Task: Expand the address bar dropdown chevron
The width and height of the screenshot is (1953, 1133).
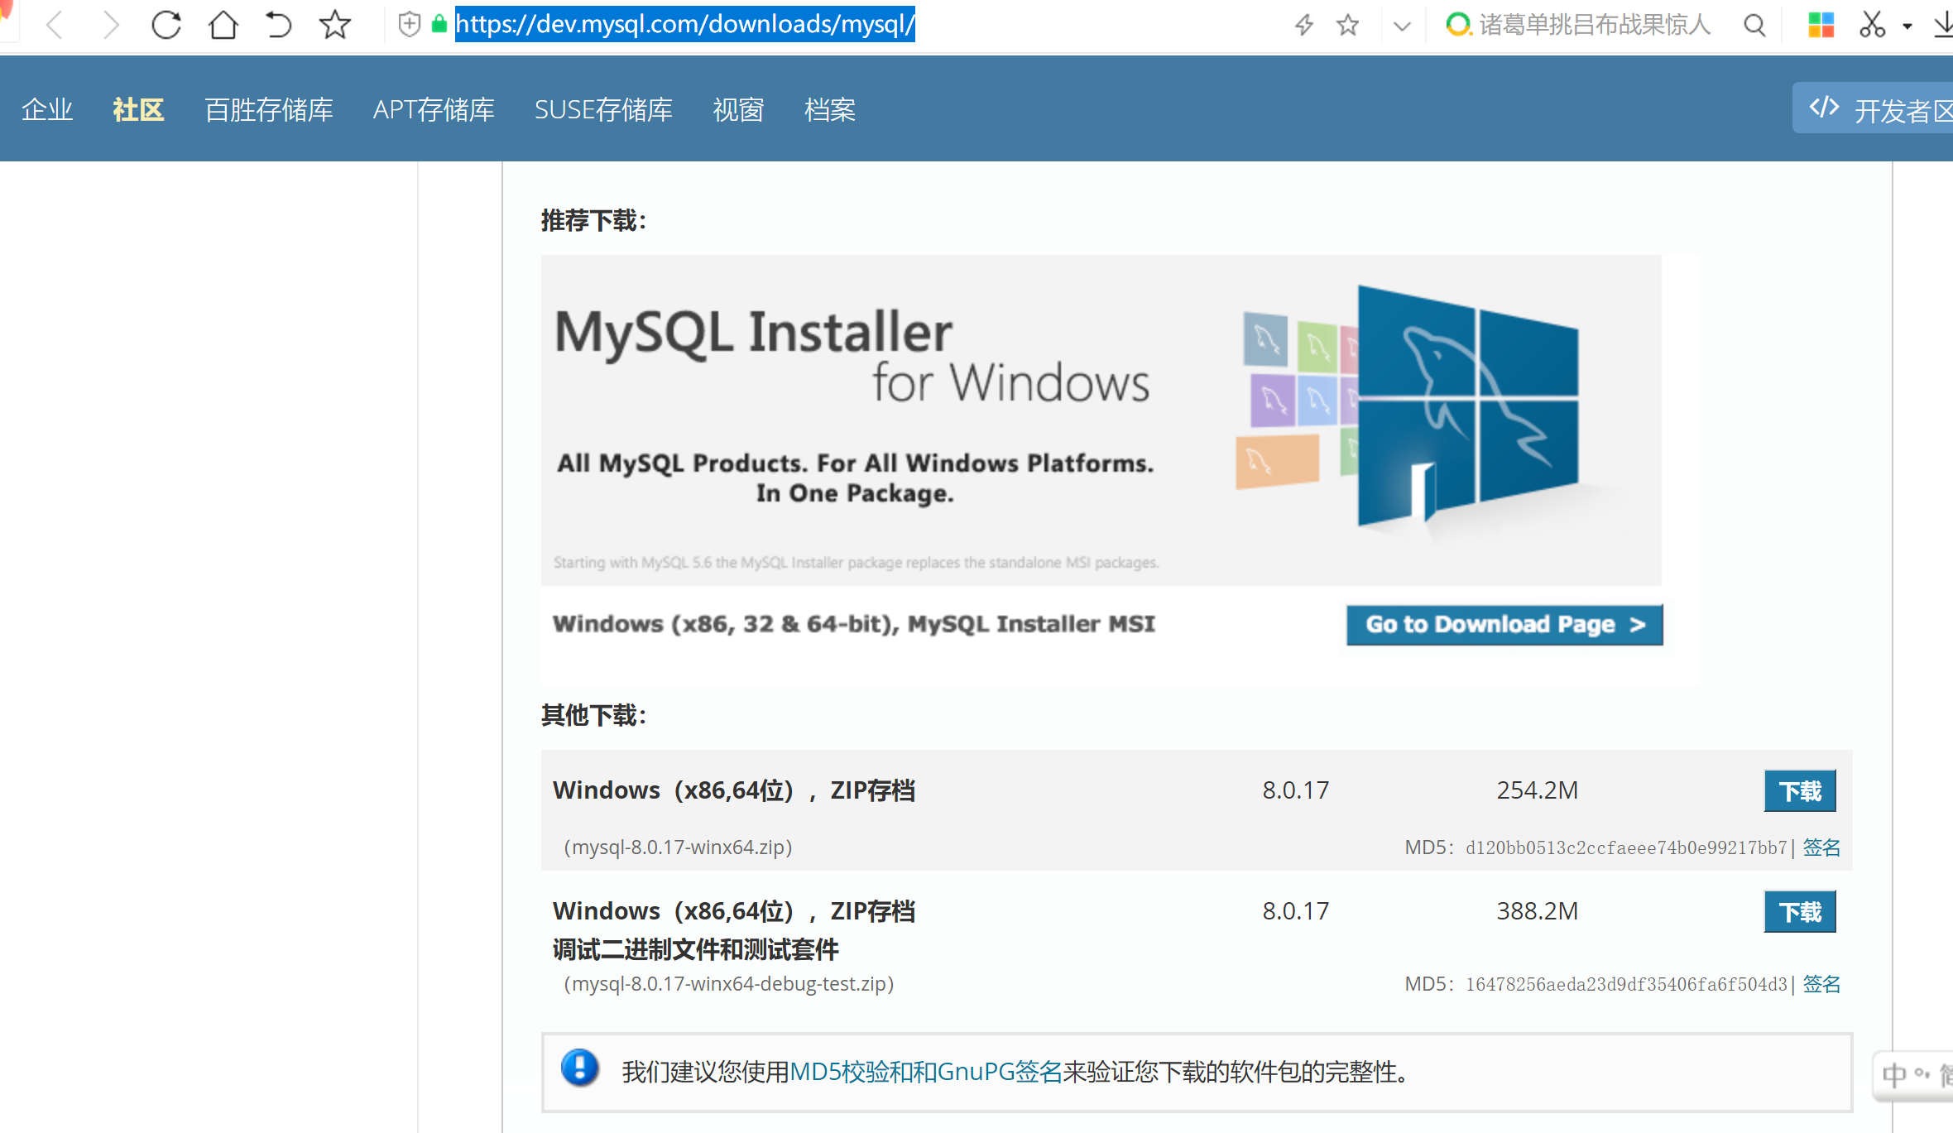Action: [x=1402, y=26]
